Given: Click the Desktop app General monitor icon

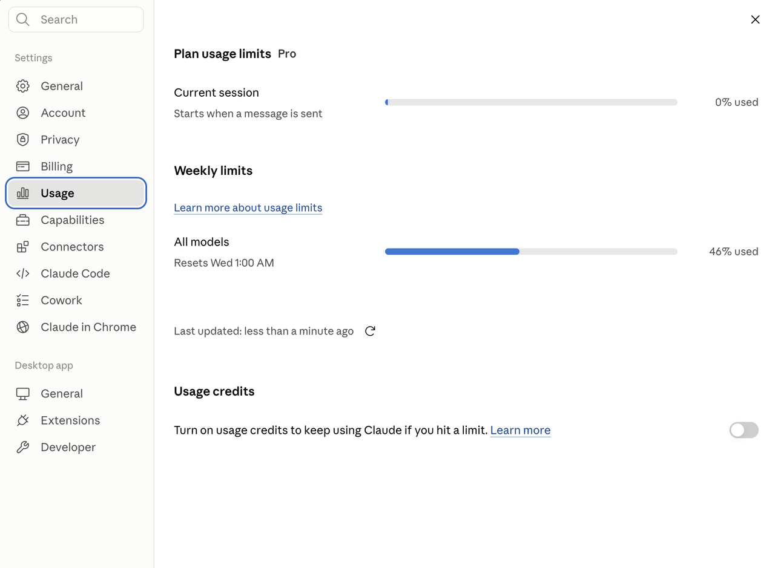Looking at the screenshot, I should point(23,394).
